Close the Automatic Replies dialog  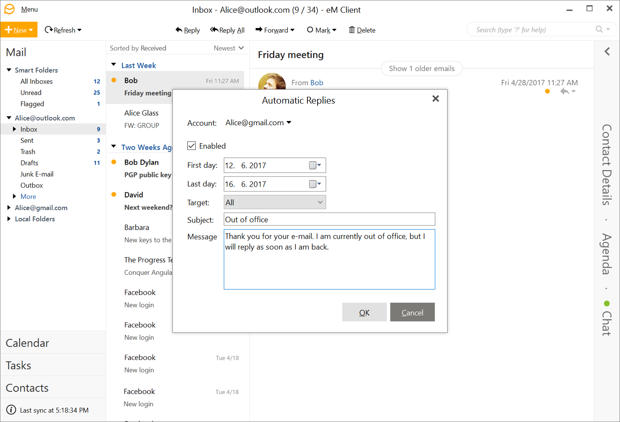coord(436,98)
